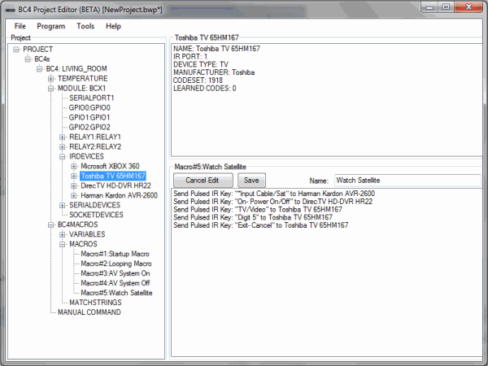Click the 'CODESET: 1918' info line
Image resolution: width=488 pixels, height=366 pixels.
pyautogui.click(x=198, y=81)
